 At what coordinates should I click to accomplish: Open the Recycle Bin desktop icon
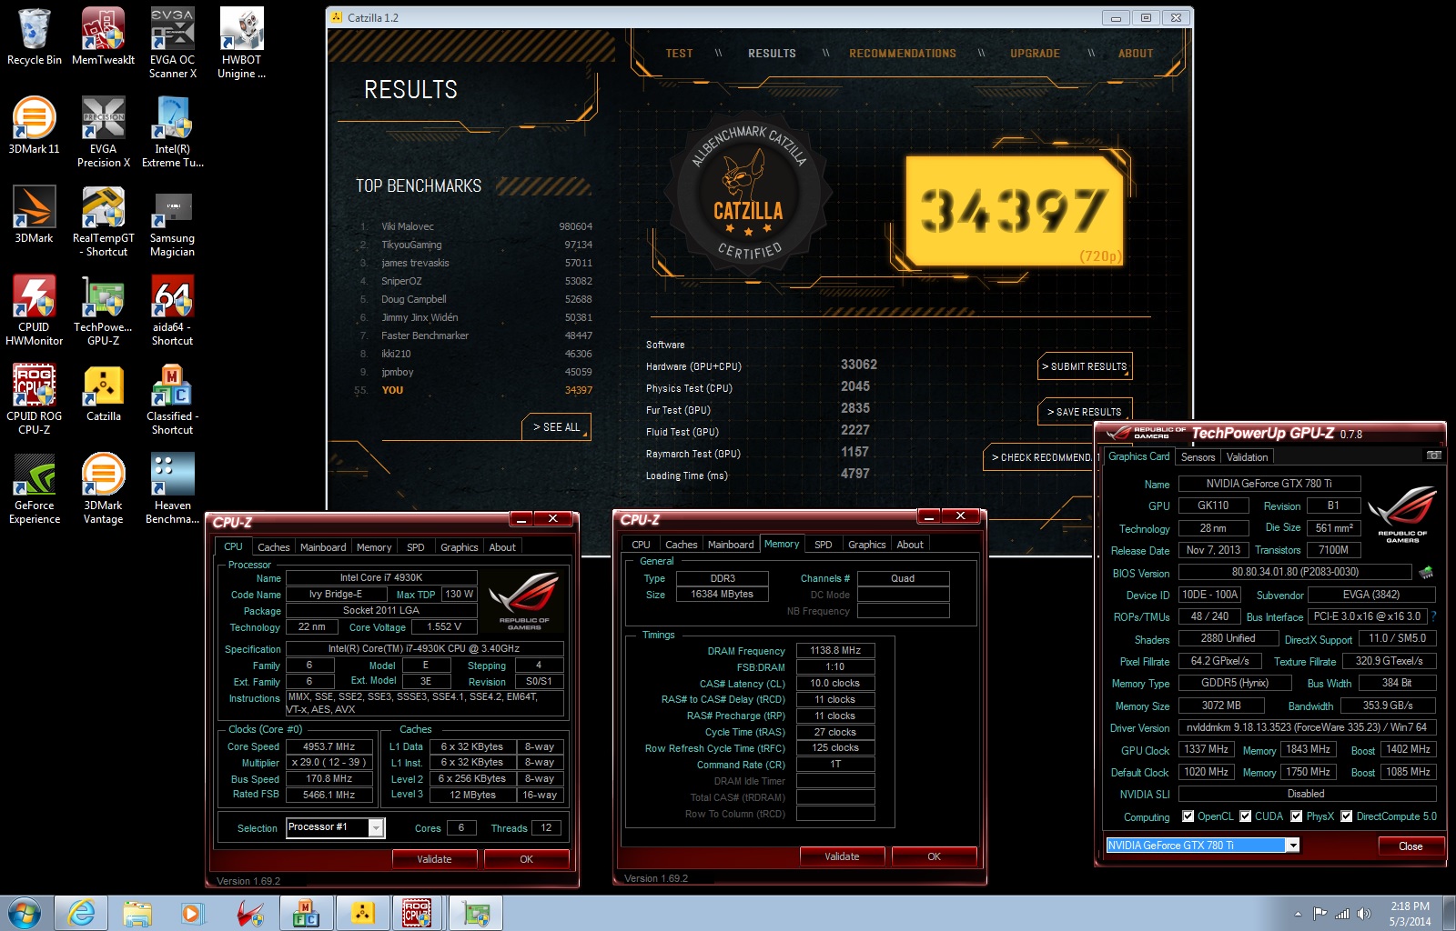(x=35, y=37)
